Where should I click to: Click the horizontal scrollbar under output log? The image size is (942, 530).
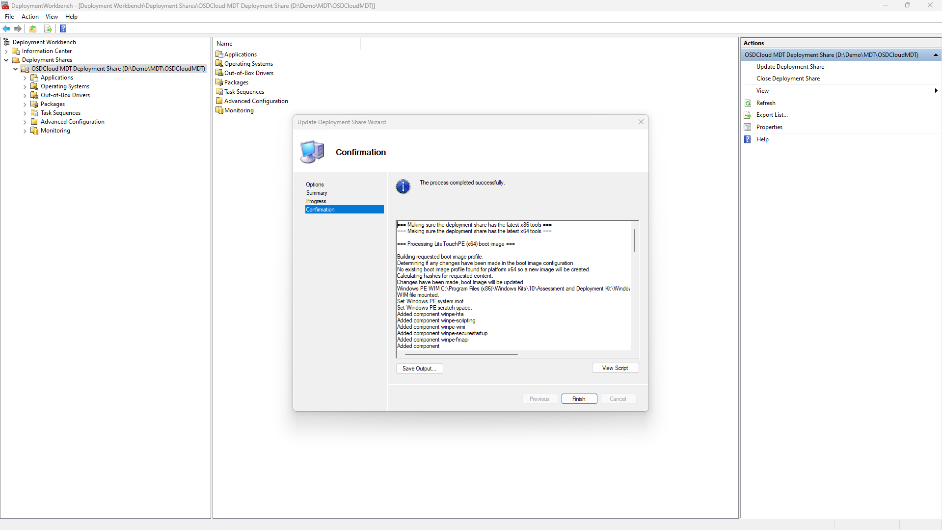[458, 354]
